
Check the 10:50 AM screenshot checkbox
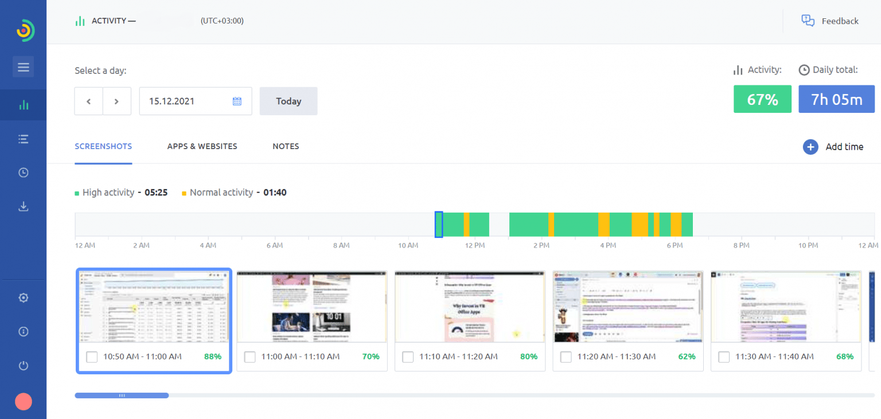[92, 357]
